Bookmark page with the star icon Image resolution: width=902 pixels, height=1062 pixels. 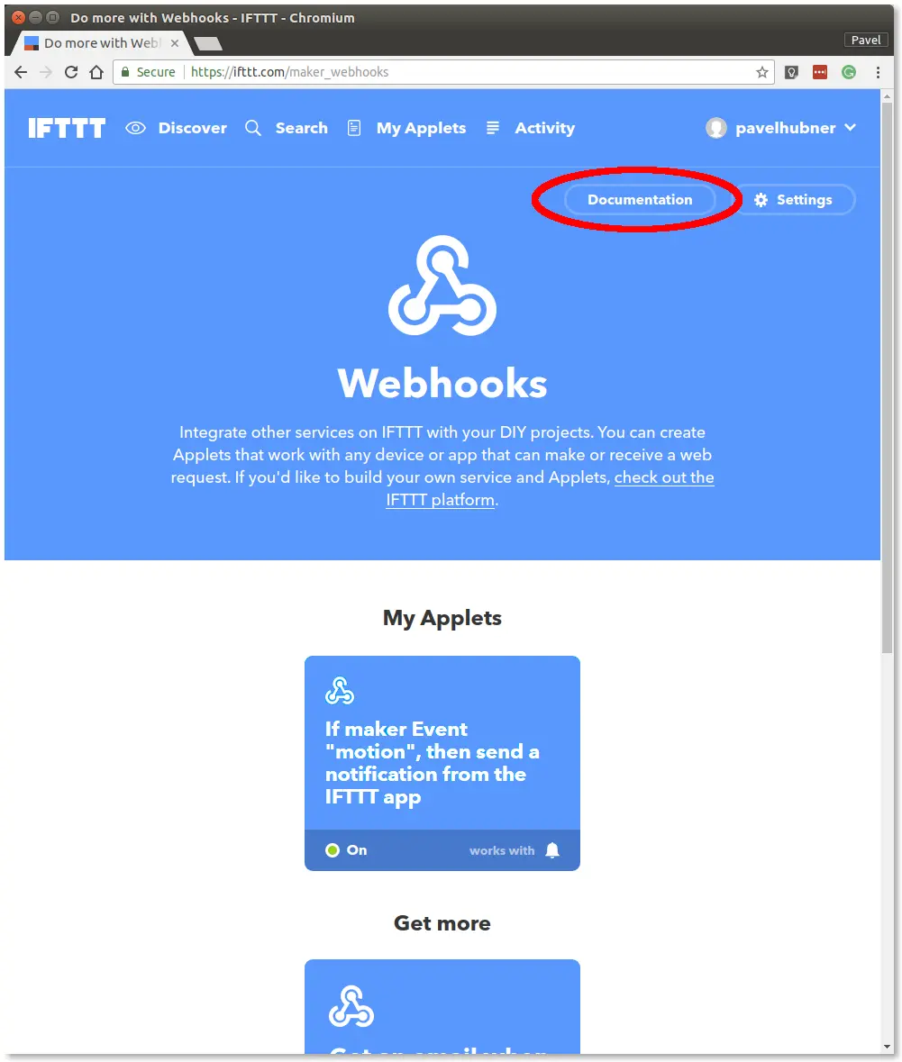coord(761,72)
